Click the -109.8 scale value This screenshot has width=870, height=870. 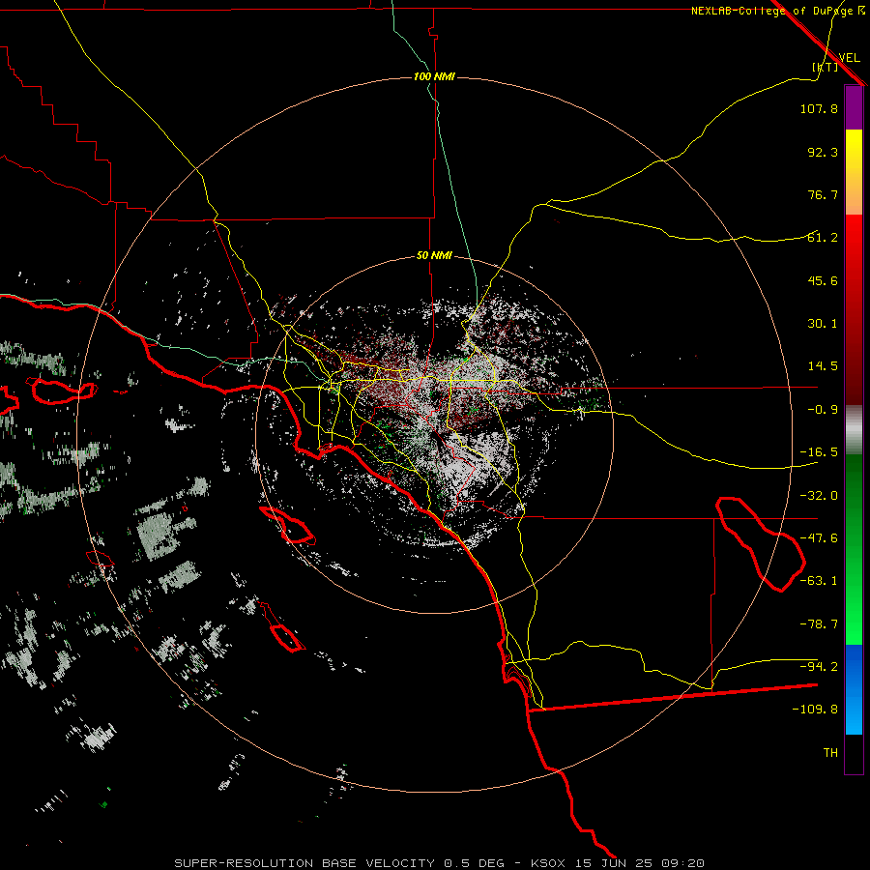(815, 710)
